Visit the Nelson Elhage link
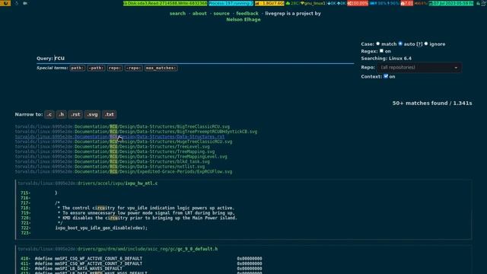 (x=243, y=20)
